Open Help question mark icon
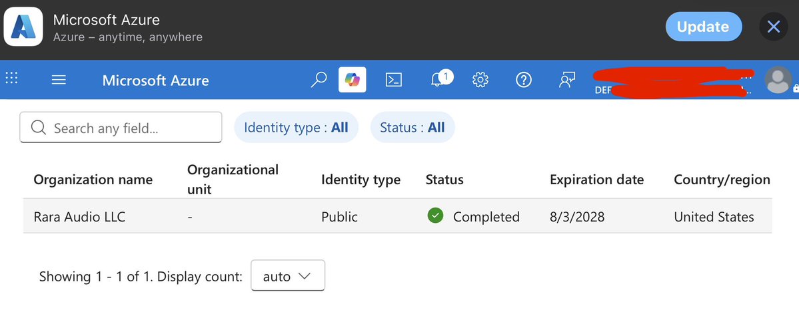 point(524,80)
